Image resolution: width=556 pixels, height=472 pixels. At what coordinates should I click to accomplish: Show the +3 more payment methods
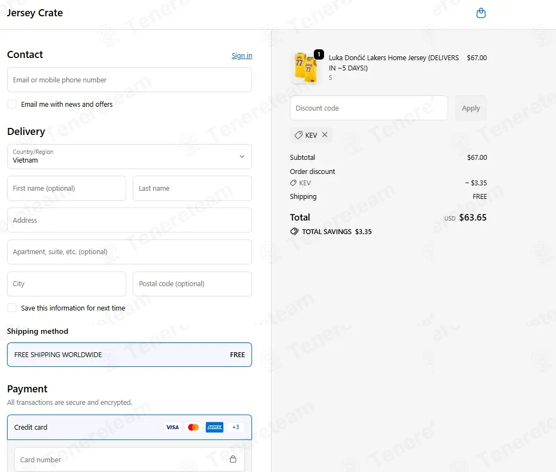(x=235, y=428)
